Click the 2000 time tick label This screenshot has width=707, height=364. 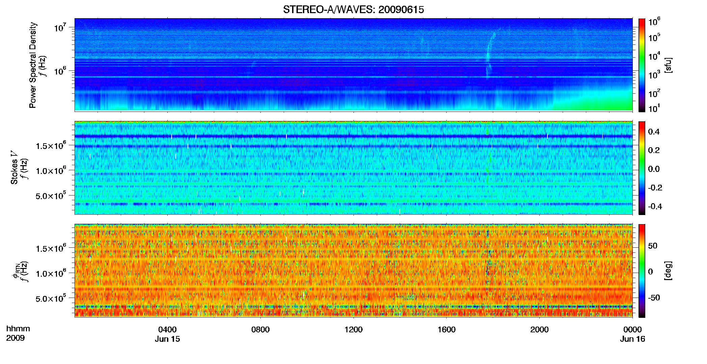pos(539,330)
